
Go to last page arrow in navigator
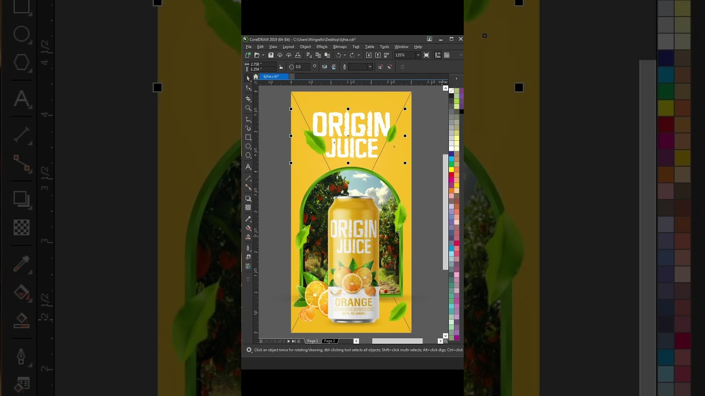(294, 341)
